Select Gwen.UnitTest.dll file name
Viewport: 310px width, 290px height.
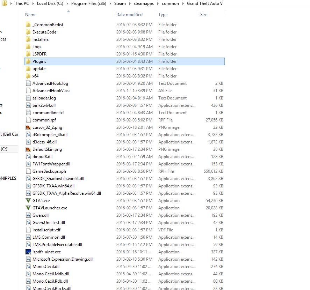pyautogui.click(x=49, y=223)
